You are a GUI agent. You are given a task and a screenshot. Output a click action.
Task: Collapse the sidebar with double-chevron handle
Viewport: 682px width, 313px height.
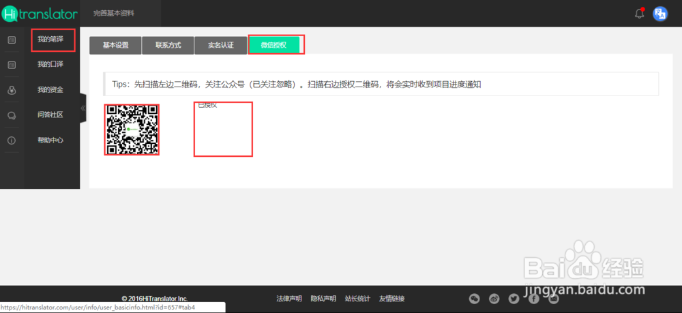pyautogui.click(x=83, y=108)
